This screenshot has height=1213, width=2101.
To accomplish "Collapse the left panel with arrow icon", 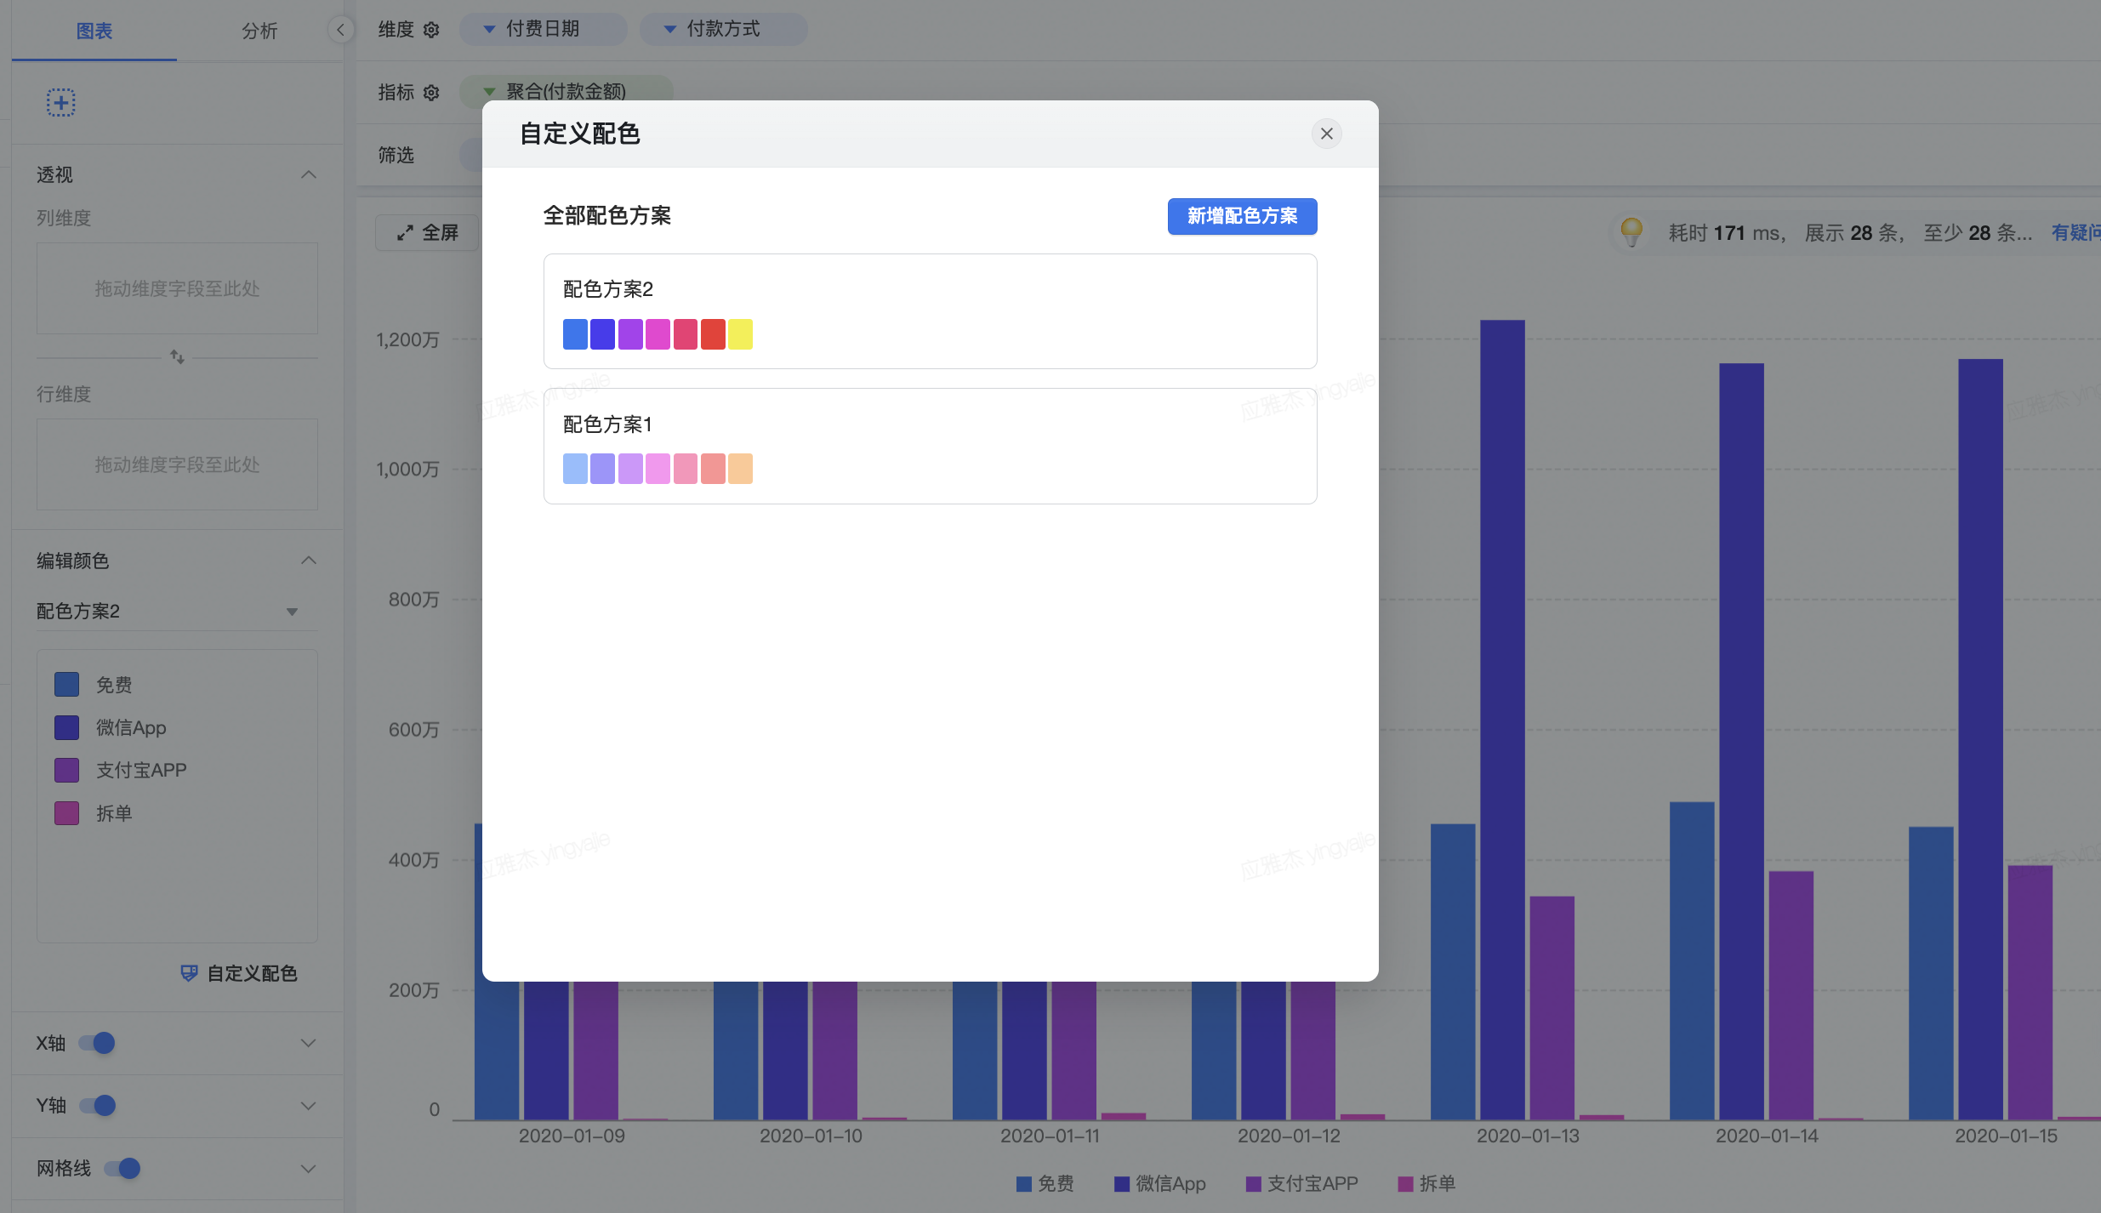I will pos(340,30).
